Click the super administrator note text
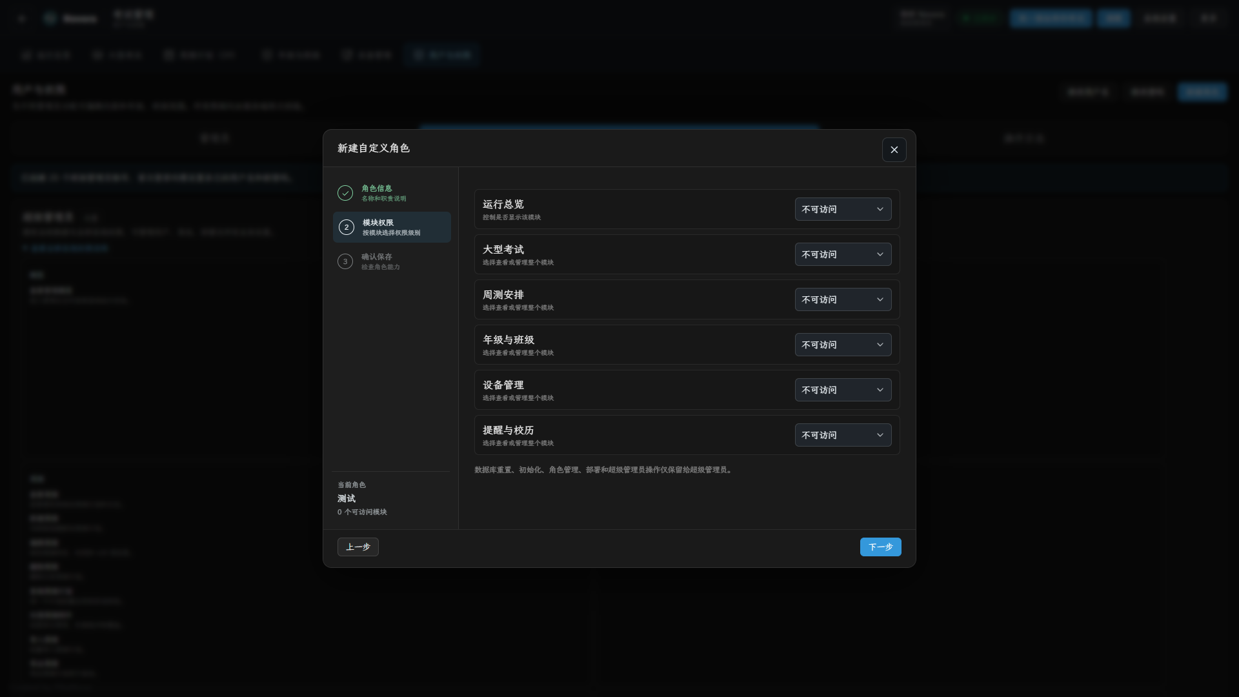This screenshot has width=1239, height=697. 605,470
